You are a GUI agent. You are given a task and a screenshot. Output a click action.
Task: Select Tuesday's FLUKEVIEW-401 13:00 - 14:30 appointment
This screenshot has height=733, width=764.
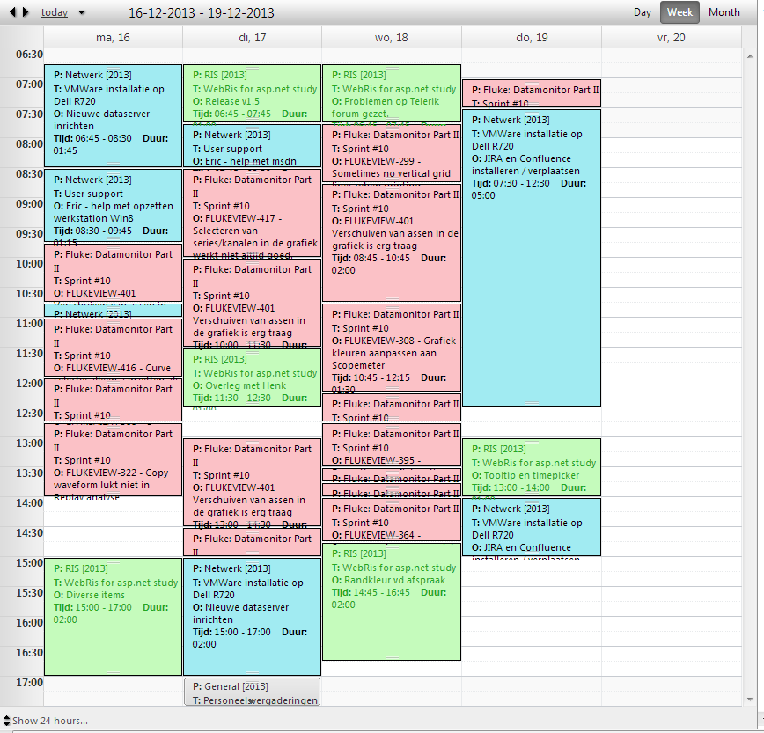point(253,483)
